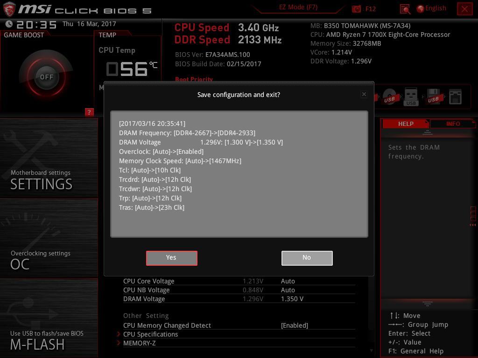This screenshot has width=478, height=358.
Task: Click the Overclock Auto to Enabled line
Action: pos(161,151)
